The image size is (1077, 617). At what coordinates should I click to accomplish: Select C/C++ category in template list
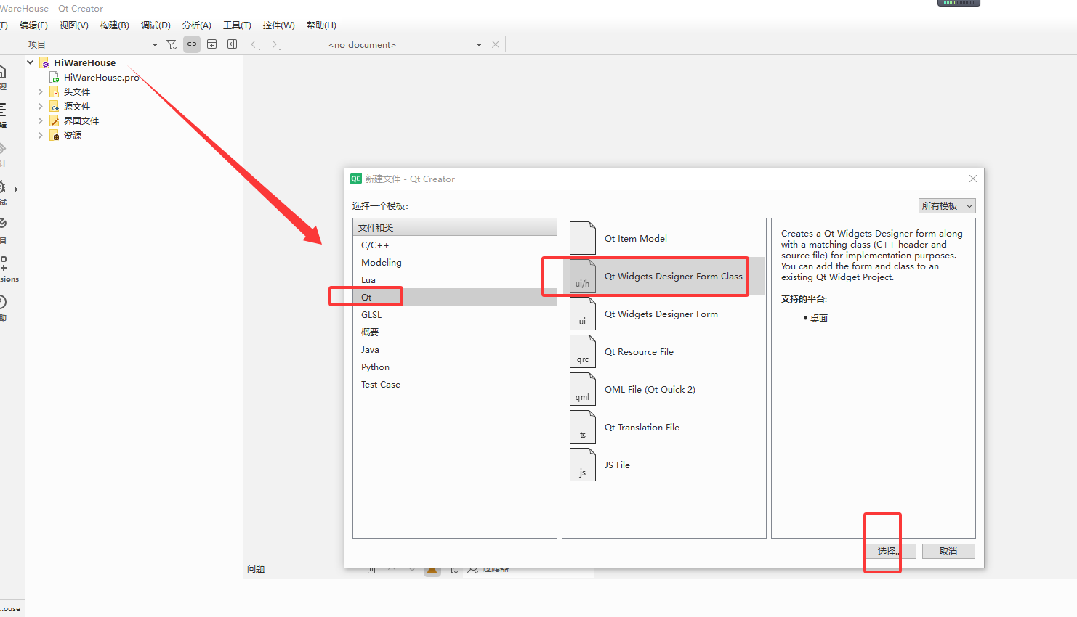[x=455, y=245]
